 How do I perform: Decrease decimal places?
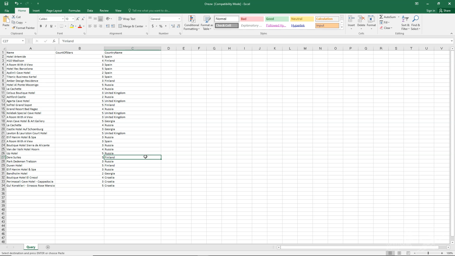[178, 26]
